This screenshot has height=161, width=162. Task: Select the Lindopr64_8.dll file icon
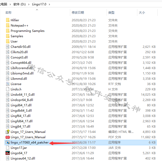click(8, 100)
